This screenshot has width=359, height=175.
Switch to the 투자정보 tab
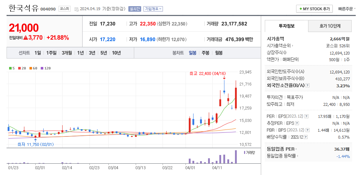(286, 26)
